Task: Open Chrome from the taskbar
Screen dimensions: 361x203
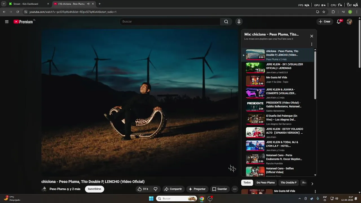Action: coord(202,198)
